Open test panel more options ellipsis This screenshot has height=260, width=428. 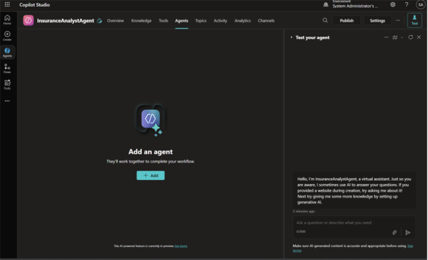pos(386,38)
